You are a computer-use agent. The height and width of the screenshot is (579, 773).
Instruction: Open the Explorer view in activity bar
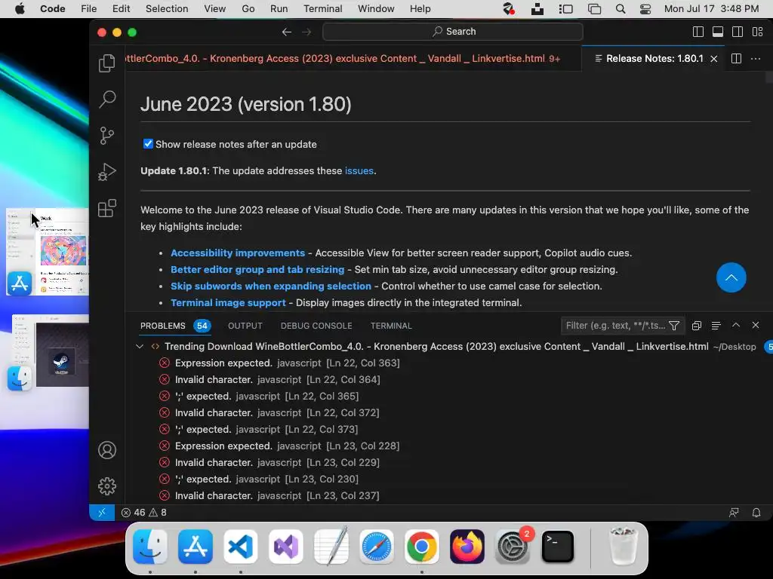coord(107,63)
